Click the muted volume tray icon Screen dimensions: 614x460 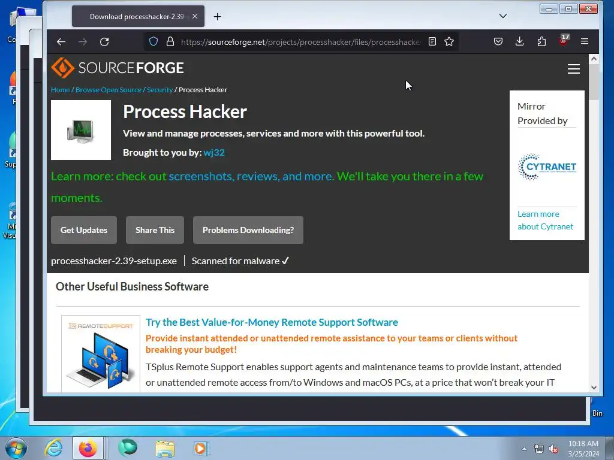[553, 449]
